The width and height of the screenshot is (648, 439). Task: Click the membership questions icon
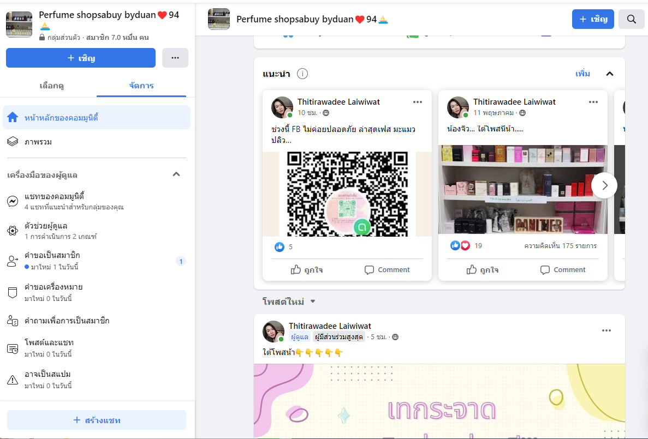coord(13,321)
